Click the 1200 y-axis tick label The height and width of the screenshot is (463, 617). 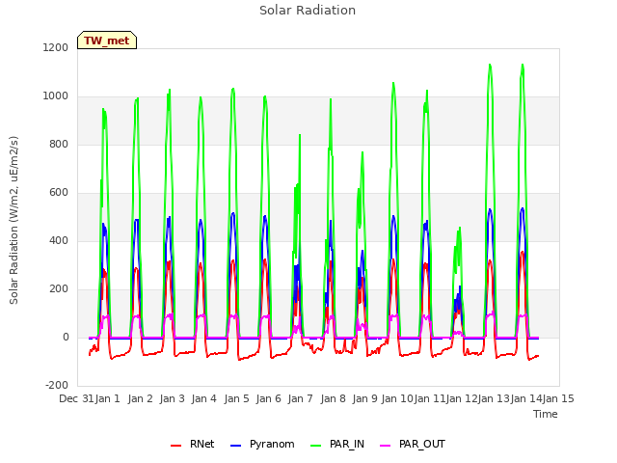point(56,47)
